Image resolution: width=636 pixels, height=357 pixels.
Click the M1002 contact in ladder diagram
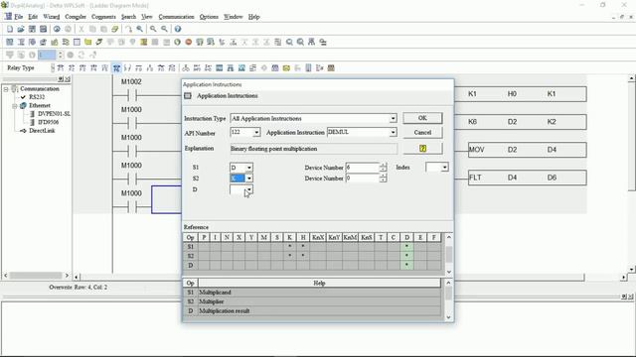pos(132,95)
